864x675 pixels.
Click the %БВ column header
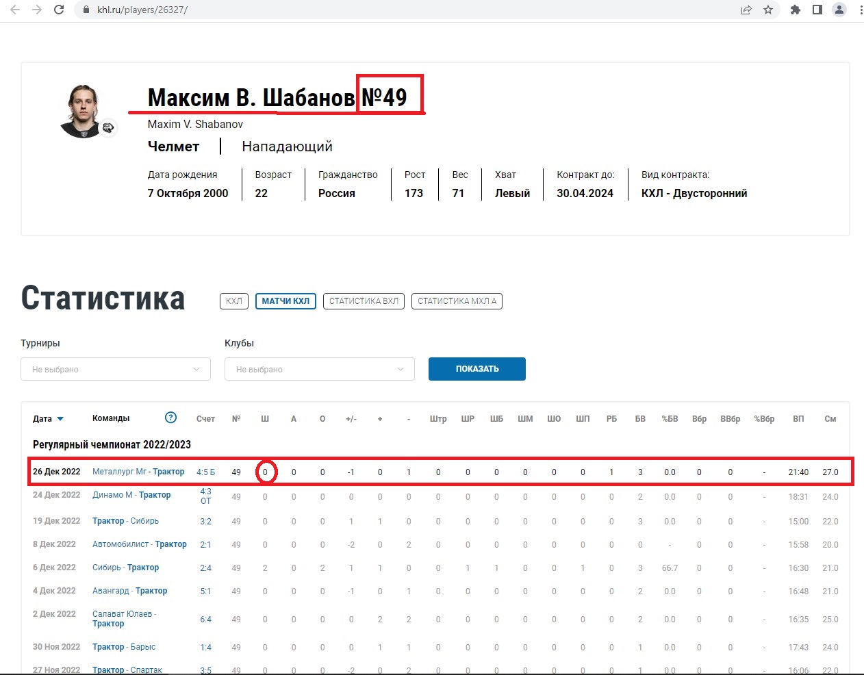(670, 419)
